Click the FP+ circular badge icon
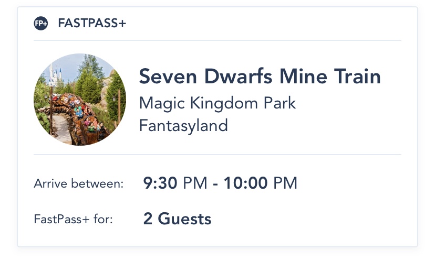435x261 pixels. coord(40,24)
